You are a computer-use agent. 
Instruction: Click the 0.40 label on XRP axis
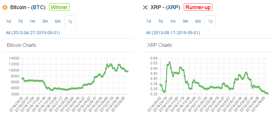tap(154, 79)
